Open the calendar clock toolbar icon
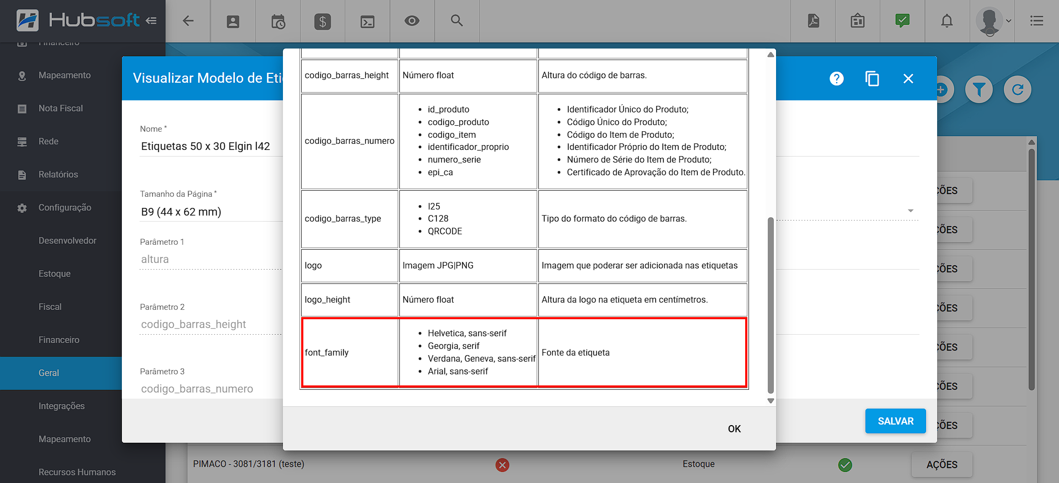The height and width of the screenshot is (483, 1059). coord(278,22)
